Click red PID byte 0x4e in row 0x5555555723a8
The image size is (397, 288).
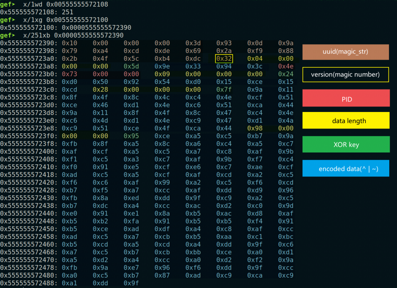pyautogui.click(x=286, y=66)
